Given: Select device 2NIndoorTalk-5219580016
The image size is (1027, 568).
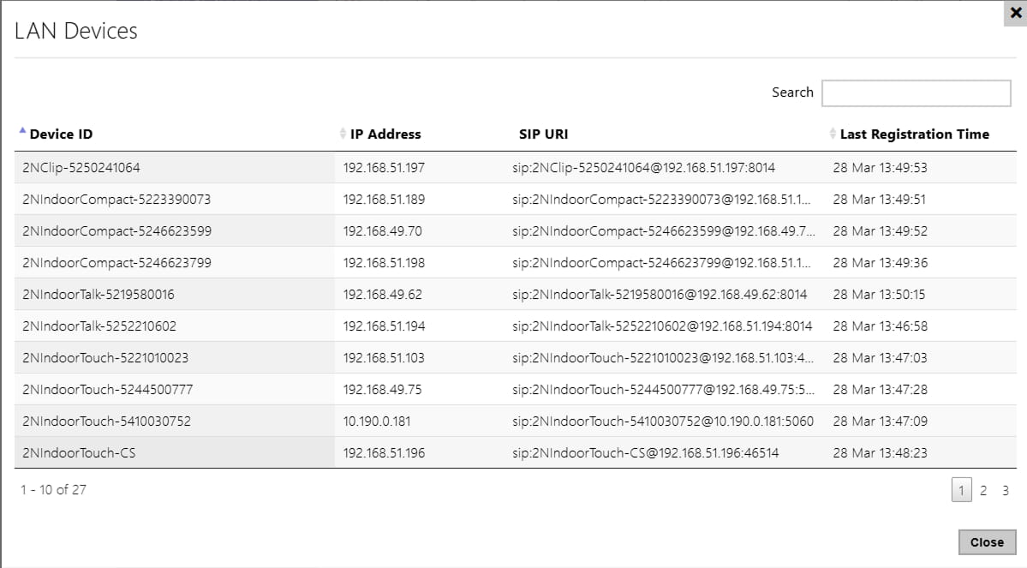Looking at the screenshot, I should pos(99,294).
